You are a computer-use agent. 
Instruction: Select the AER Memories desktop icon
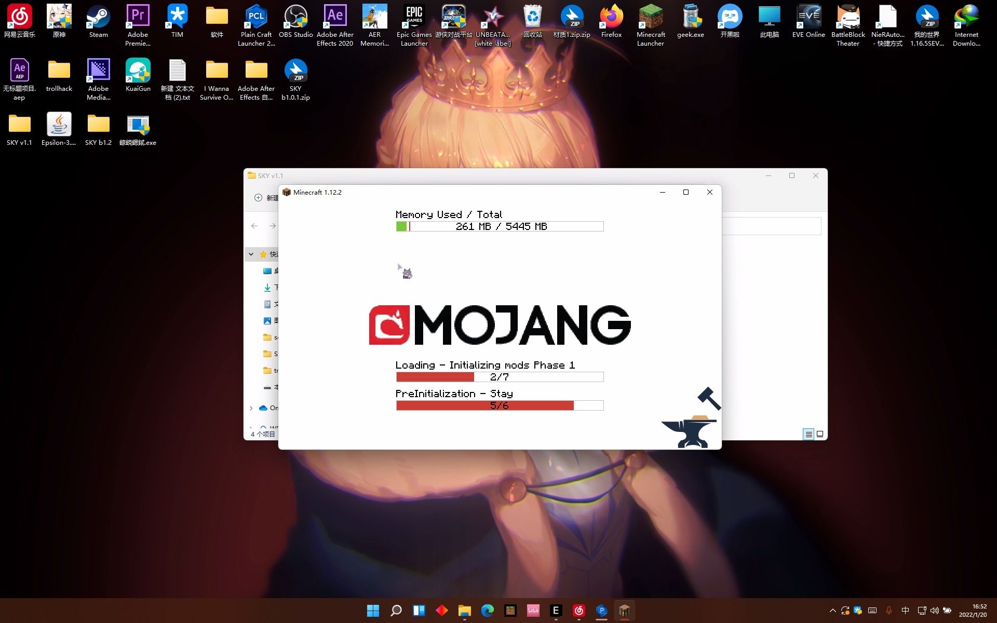(374, 25)
